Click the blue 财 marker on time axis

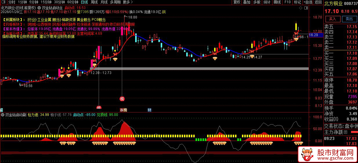(149, 110)
